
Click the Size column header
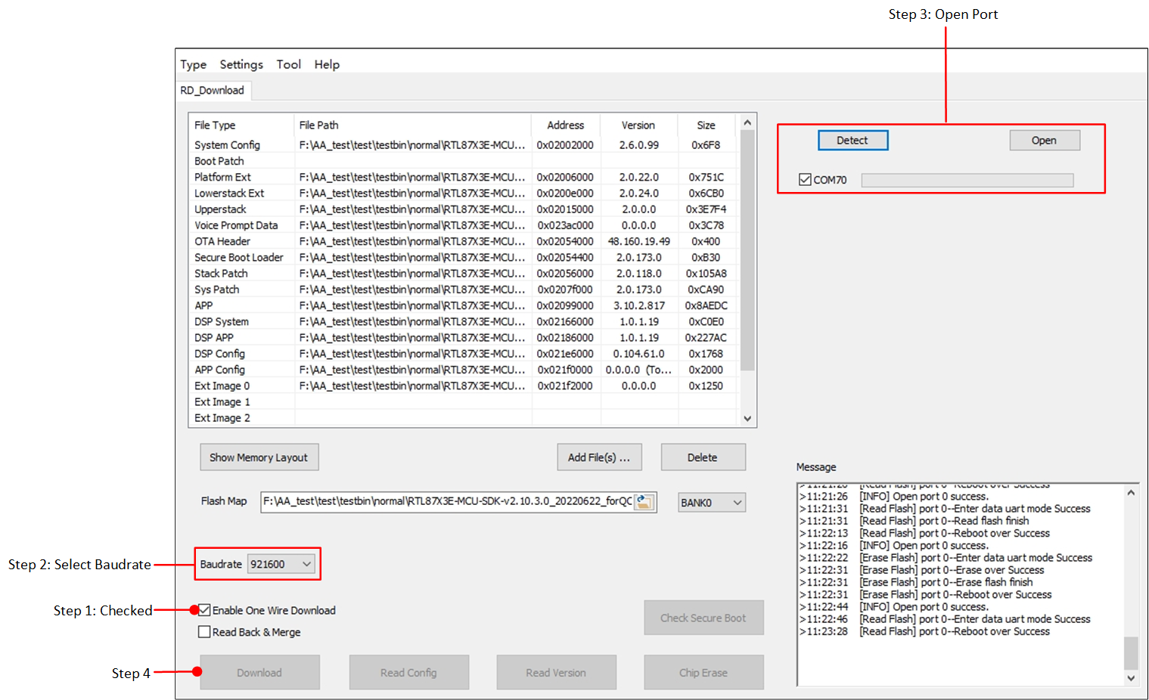(x=706, y=125)
